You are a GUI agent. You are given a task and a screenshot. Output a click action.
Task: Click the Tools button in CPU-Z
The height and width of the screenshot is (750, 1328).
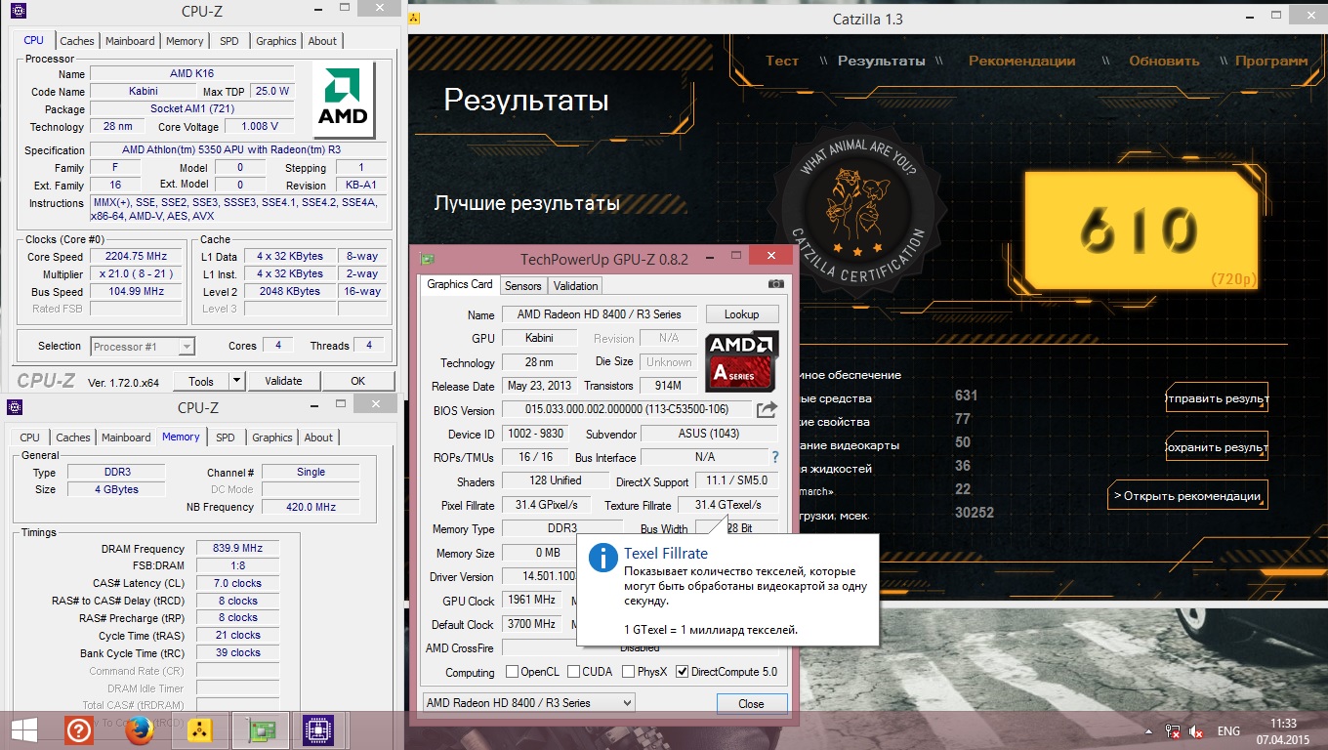201,381
